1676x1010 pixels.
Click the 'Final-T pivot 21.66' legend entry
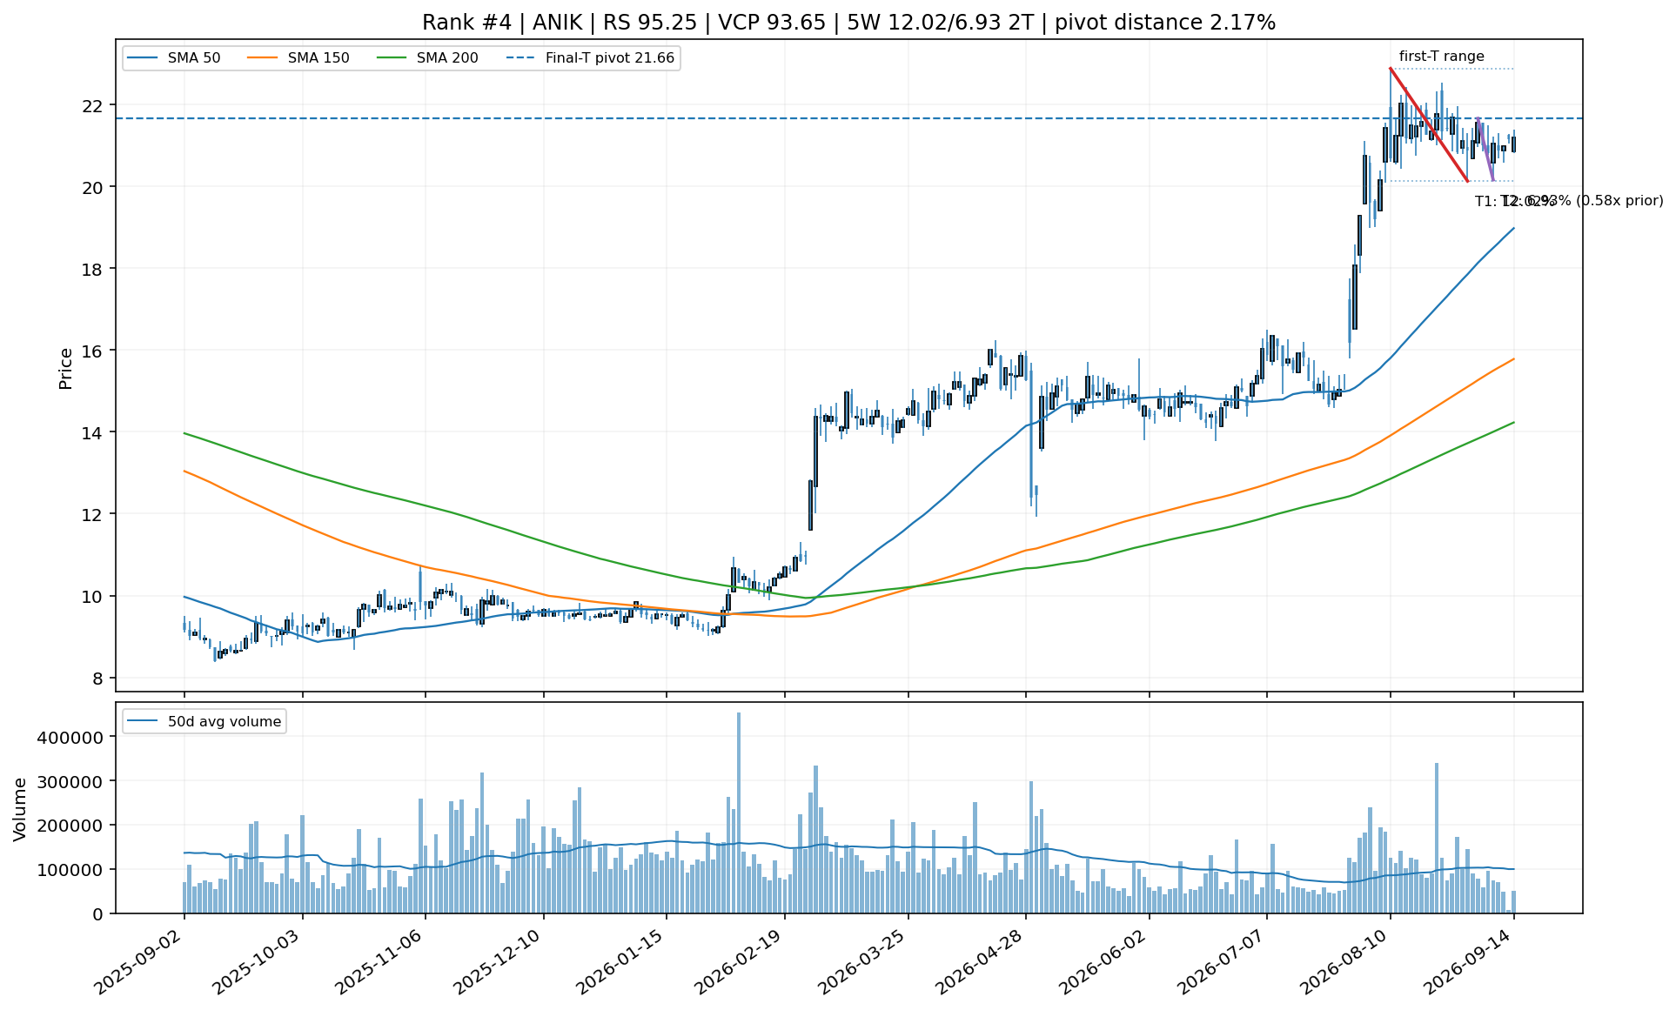[x=590, y=58]
